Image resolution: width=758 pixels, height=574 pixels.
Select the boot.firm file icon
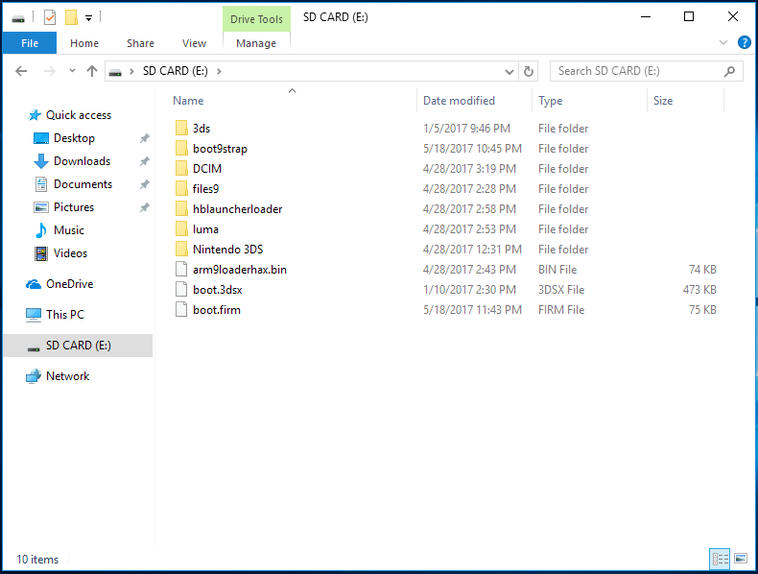181,309
